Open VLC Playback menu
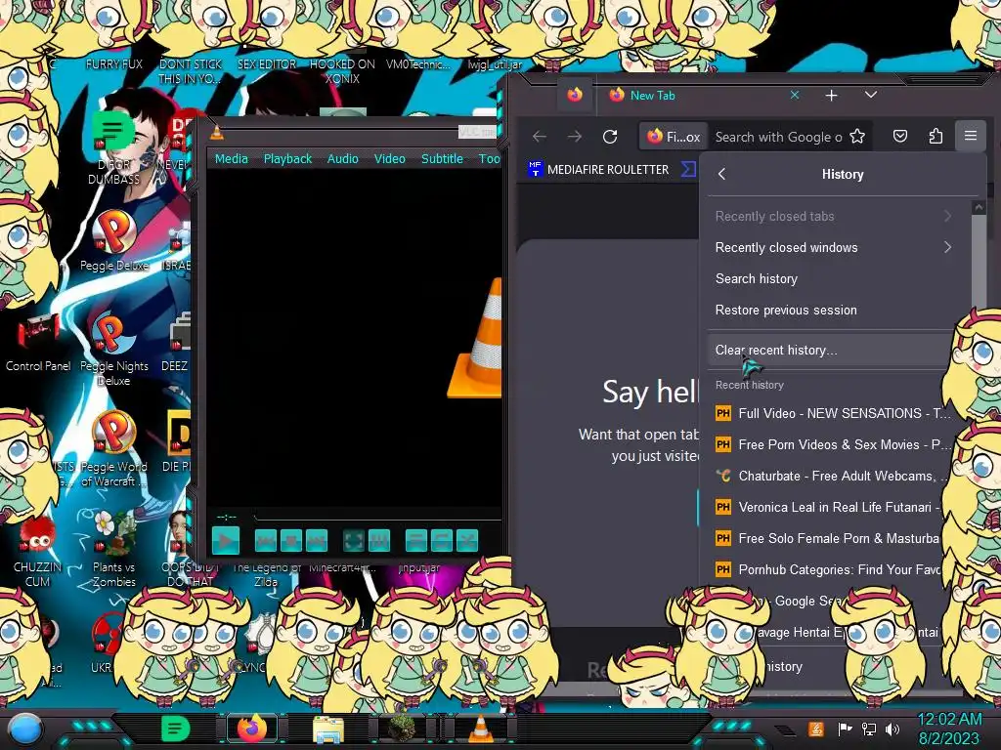The height and width of the screenshot is (750, 1001). (x=288, y=159)
